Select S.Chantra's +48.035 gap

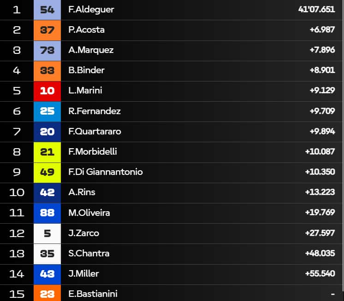[320, 253]
